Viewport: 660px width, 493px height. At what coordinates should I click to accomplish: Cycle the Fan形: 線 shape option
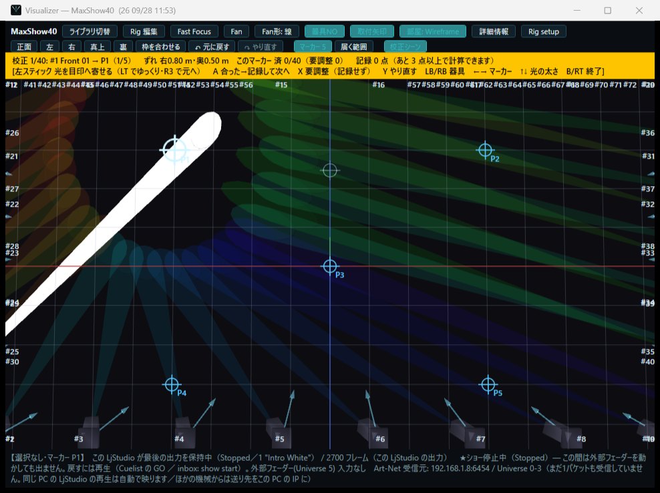click(277, 31)
